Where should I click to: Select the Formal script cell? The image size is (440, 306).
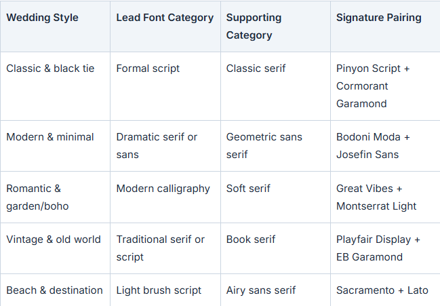click(x=165, y=86)
